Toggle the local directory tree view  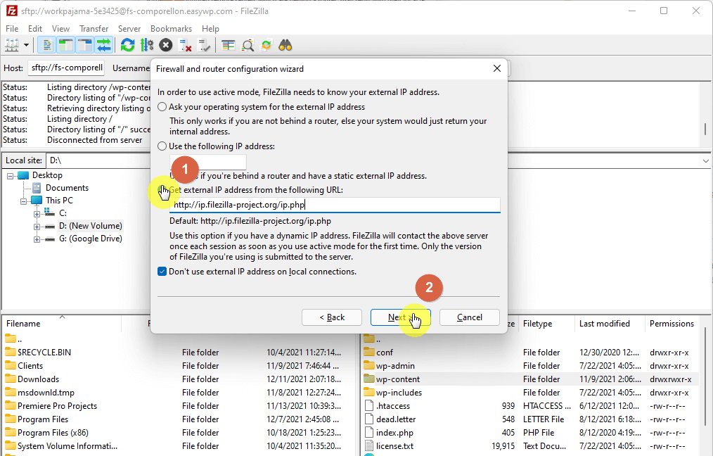click(x=66, y=45)
